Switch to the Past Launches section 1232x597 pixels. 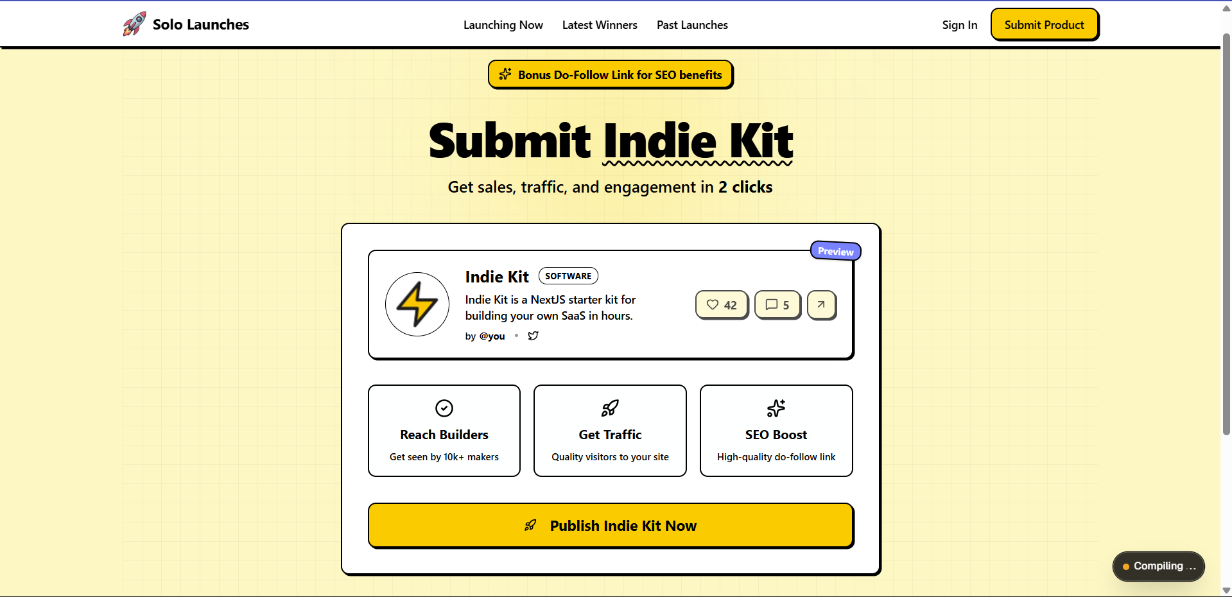point(691,24)
